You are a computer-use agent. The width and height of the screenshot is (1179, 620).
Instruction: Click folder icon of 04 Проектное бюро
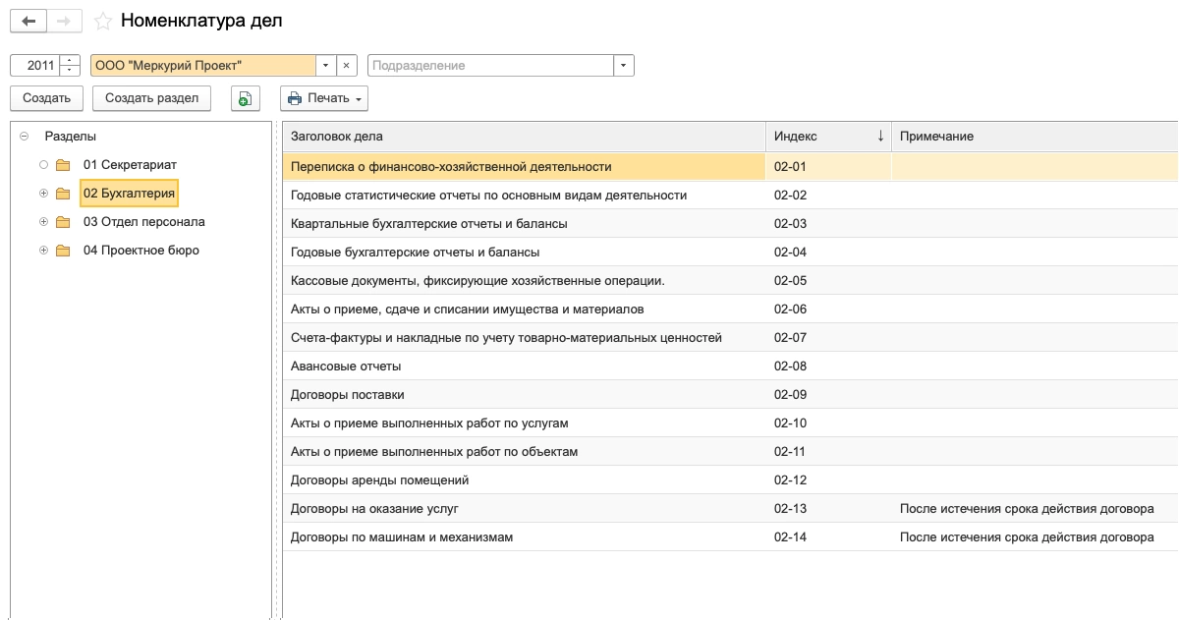64,251
